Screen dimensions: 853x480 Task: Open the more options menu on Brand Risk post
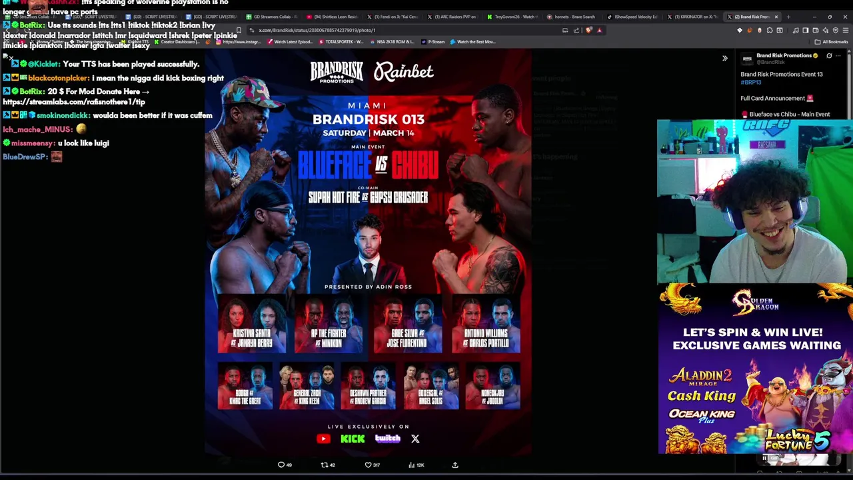coord(838,56)
